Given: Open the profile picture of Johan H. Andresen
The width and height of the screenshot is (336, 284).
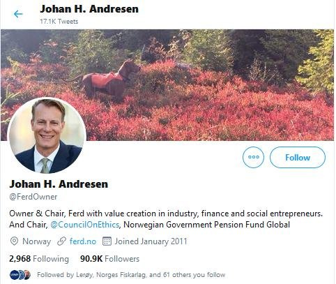Looking at the screenshot, I should 47,135.
